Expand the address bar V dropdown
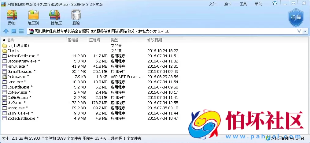This screenshot has height=143, width=310. click(299, 31)
